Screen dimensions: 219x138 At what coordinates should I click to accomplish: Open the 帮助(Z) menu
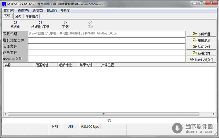tap(65, 11)
